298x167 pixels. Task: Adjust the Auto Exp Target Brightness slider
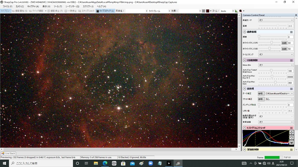[273, 71]
